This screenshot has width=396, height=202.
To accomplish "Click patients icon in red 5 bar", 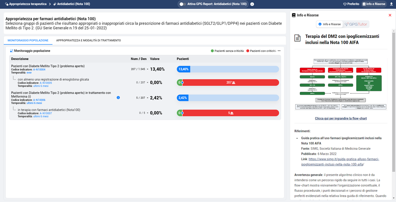I will tap(232, 113).
